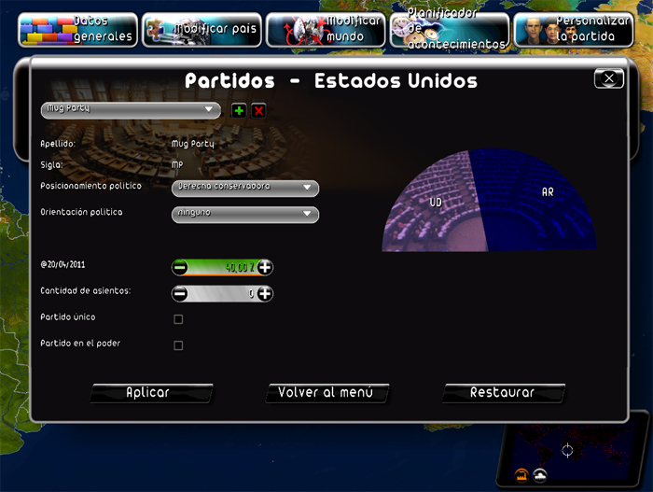
Task: Add a new party with green plus
Action: click(239, 110)
